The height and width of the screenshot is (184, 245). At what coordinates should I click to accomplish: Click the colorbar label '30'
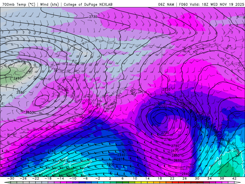(197, 178)
